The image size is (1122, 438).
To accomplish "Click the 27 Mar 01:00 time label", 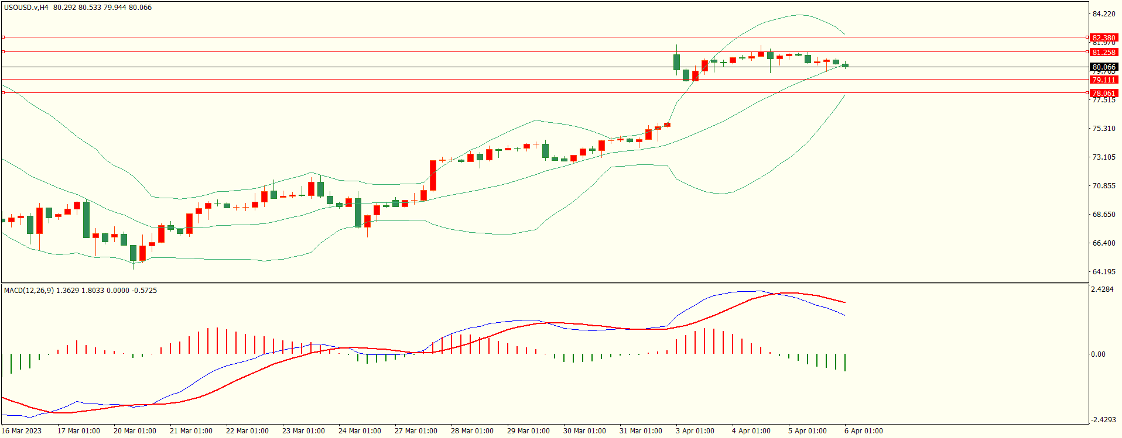I will (x=416, y=431).
